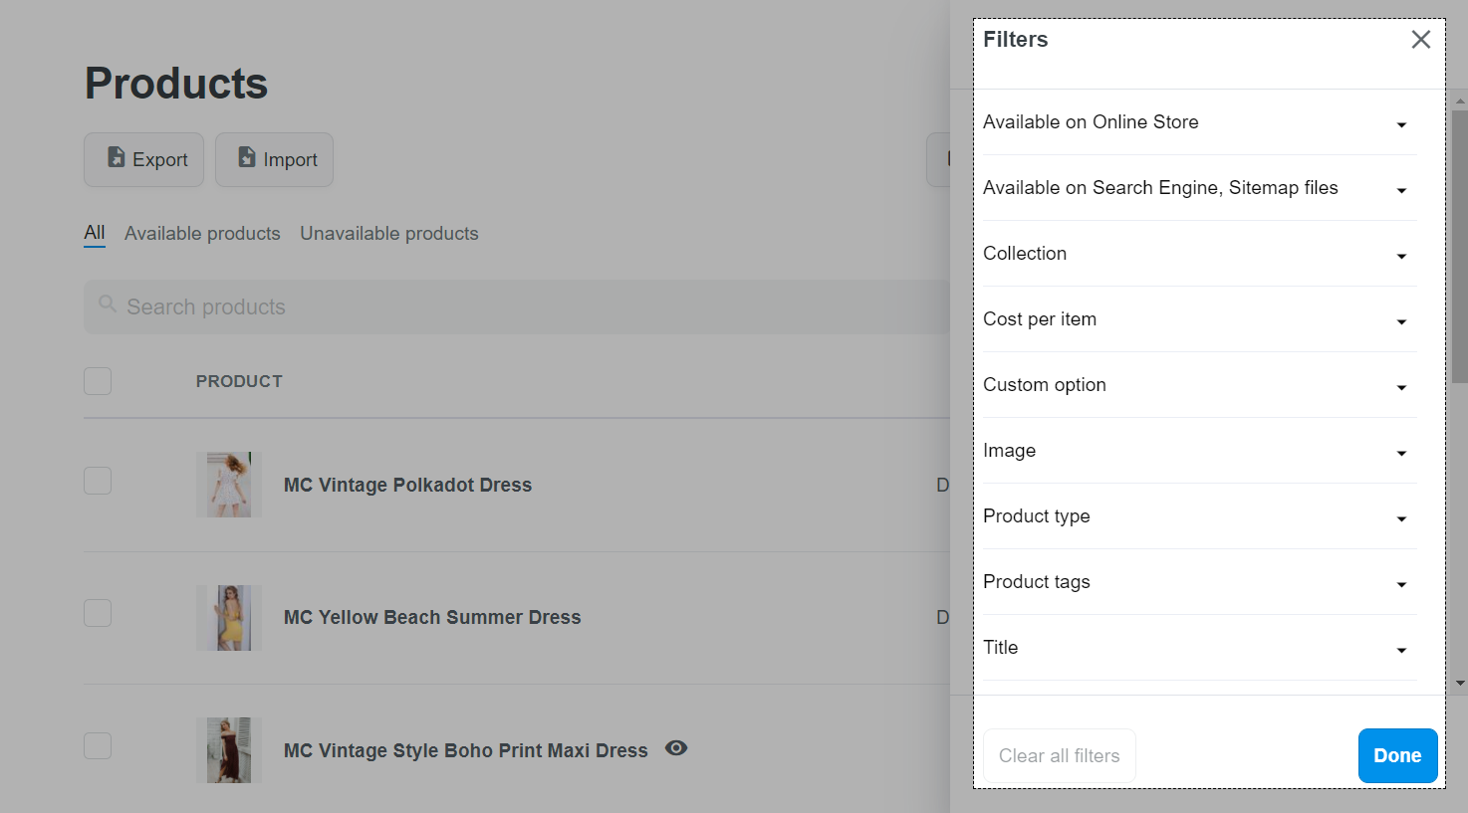Screen dimensions: 1468x813
Task: Switch to the Unavailable products tab
Action: [389, 234]
